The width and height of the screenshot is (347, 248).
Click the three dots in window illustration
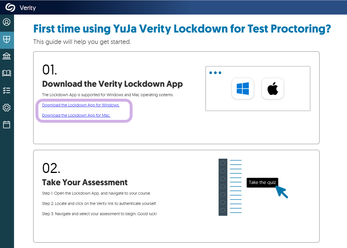215,73
